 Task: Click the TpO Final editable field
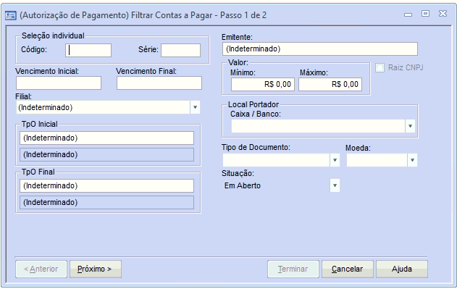point(106,185)
